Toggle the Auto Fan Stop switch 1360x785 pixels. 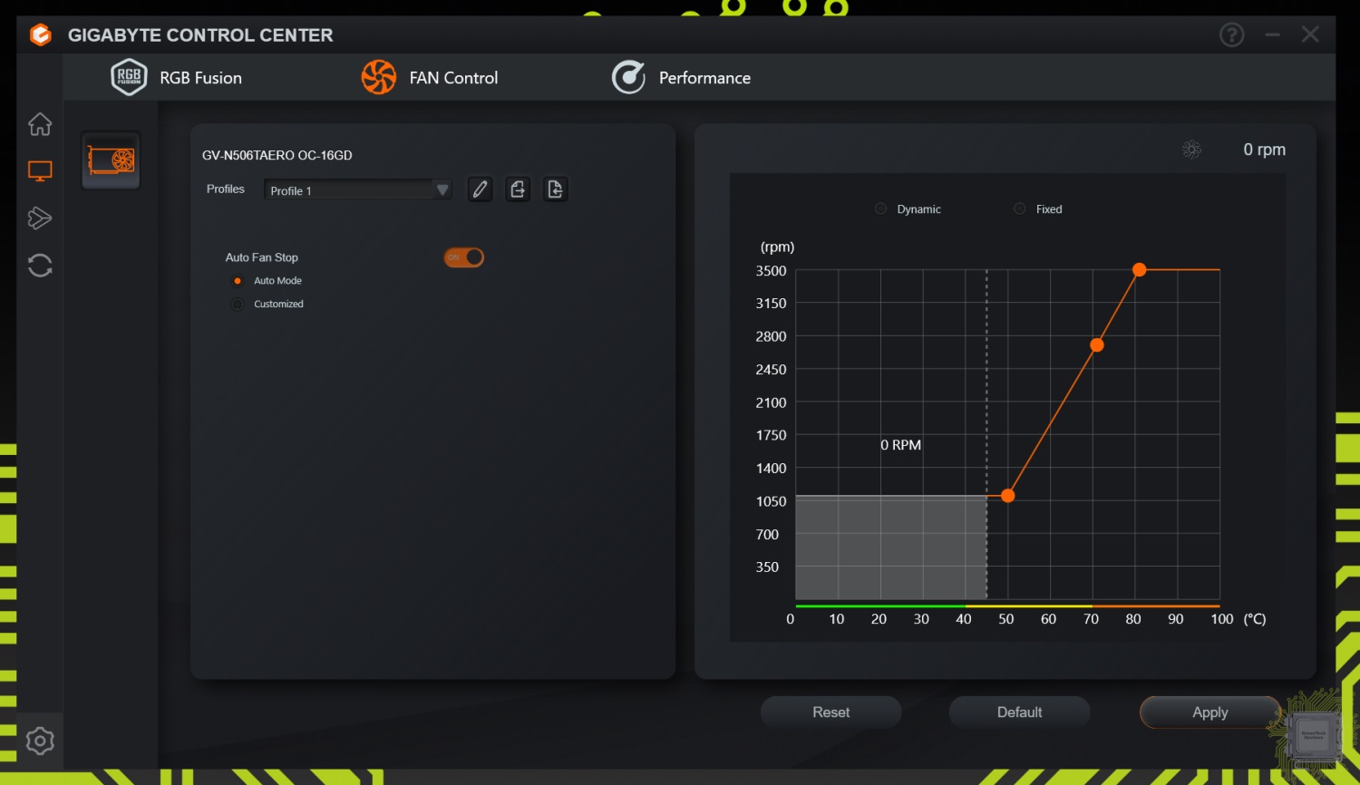point(463,257)
